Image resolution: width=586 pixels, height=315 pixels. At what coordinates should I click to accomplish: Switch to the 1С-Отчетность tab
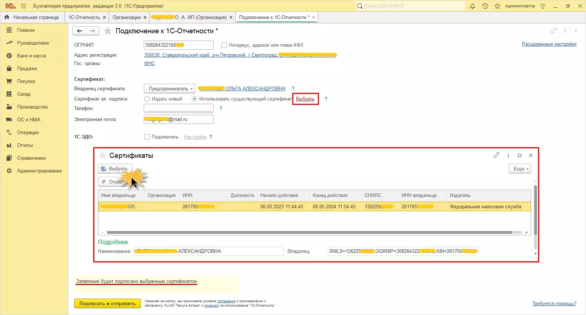pos(84,17)
